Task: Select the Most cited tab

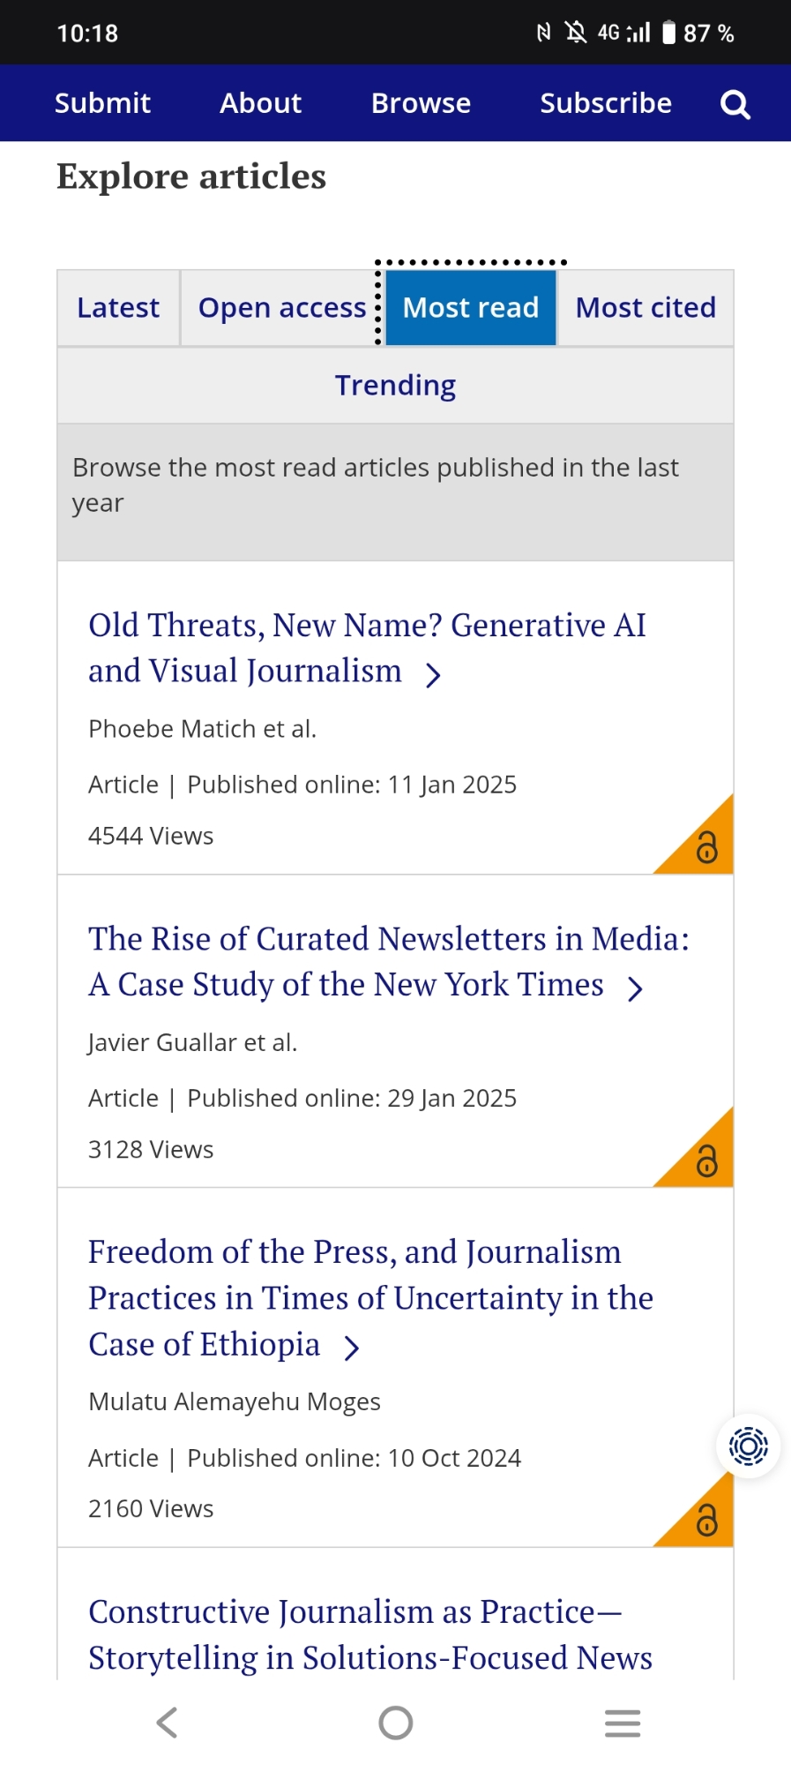Action: pyautogui.click(x=645, y=308)
